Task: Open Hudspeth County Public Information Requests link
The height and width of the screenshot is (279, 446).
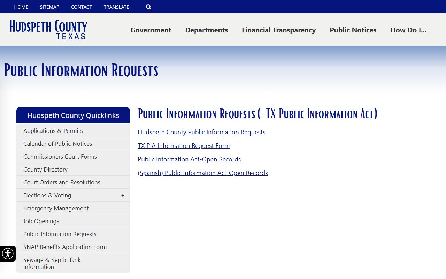Action: click(x=201, y=132)
